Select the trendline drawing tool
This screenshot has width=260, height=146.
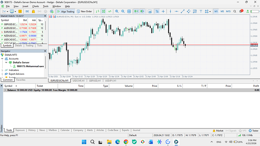tap(182, 11)
